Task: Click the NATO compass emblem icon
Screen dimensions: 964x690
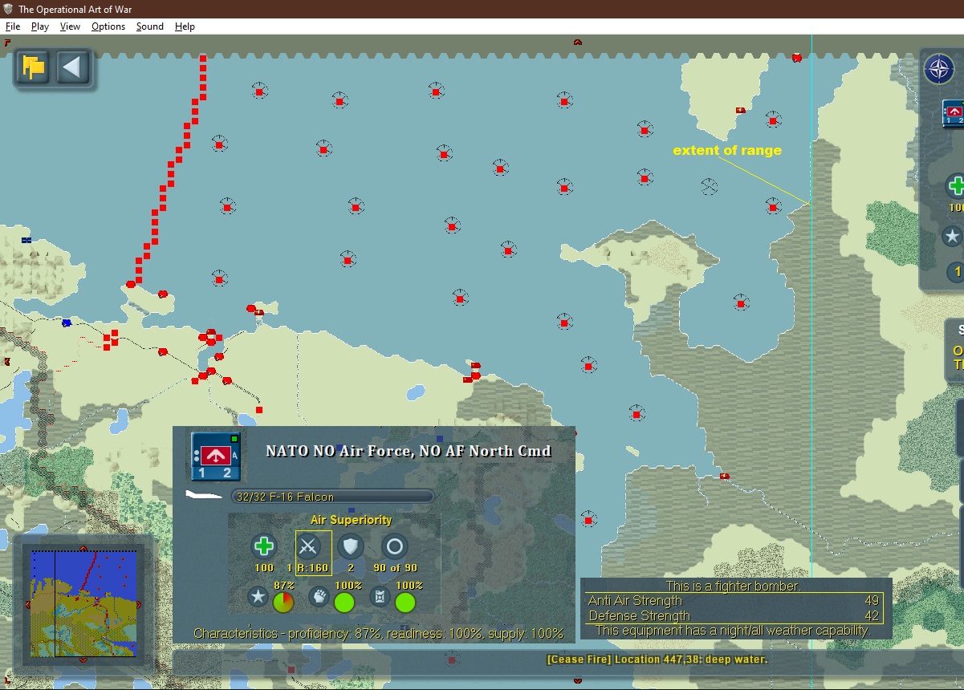Action: [x=939, y=70]
